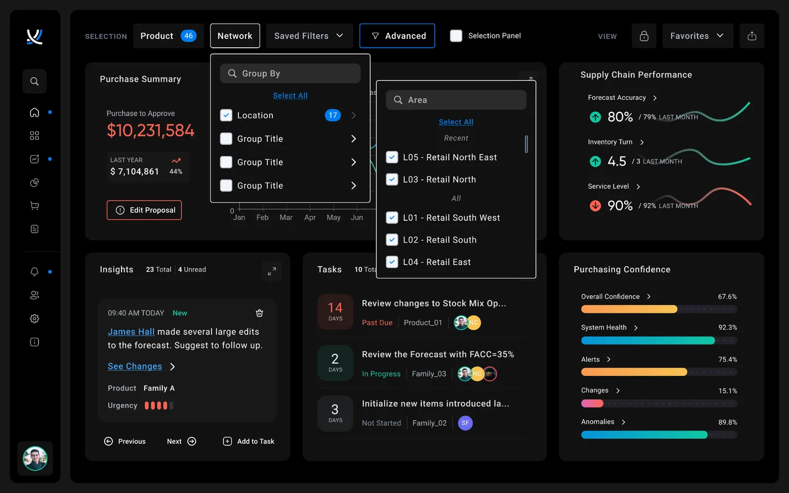Open the shopping cart icon in the sidebar
The width and height of the screenshot is (789, 493).
34,205
